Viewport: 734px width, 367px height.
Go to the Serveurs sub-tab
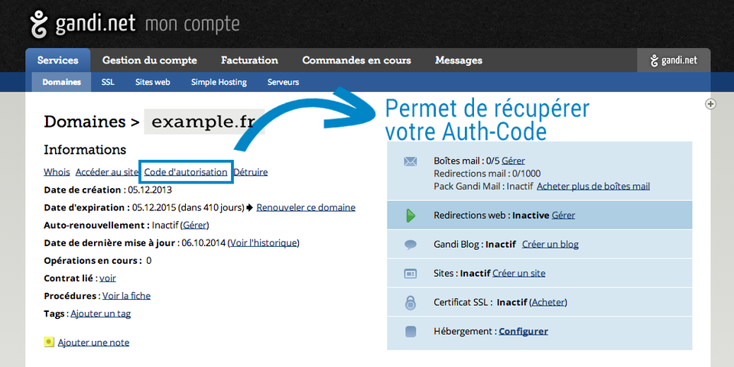coord(283,83)
